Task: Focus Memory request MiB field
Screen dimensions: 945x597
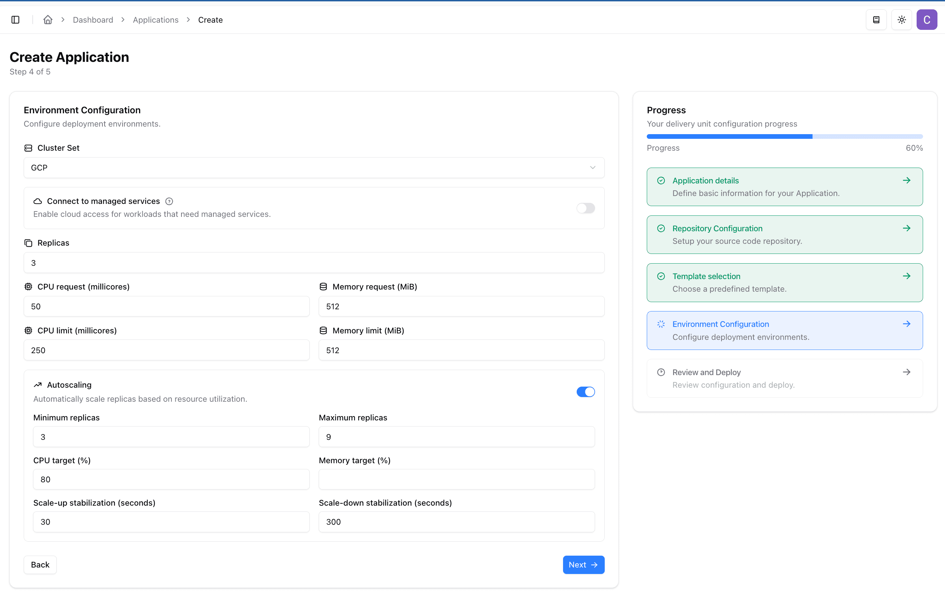Action: point(461,306)
